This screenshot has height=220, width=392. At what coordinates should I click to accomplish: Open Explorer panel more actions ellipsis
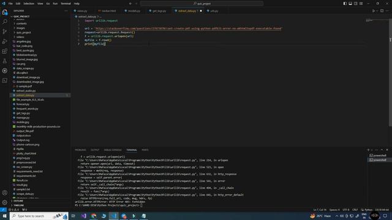[66, 11]
